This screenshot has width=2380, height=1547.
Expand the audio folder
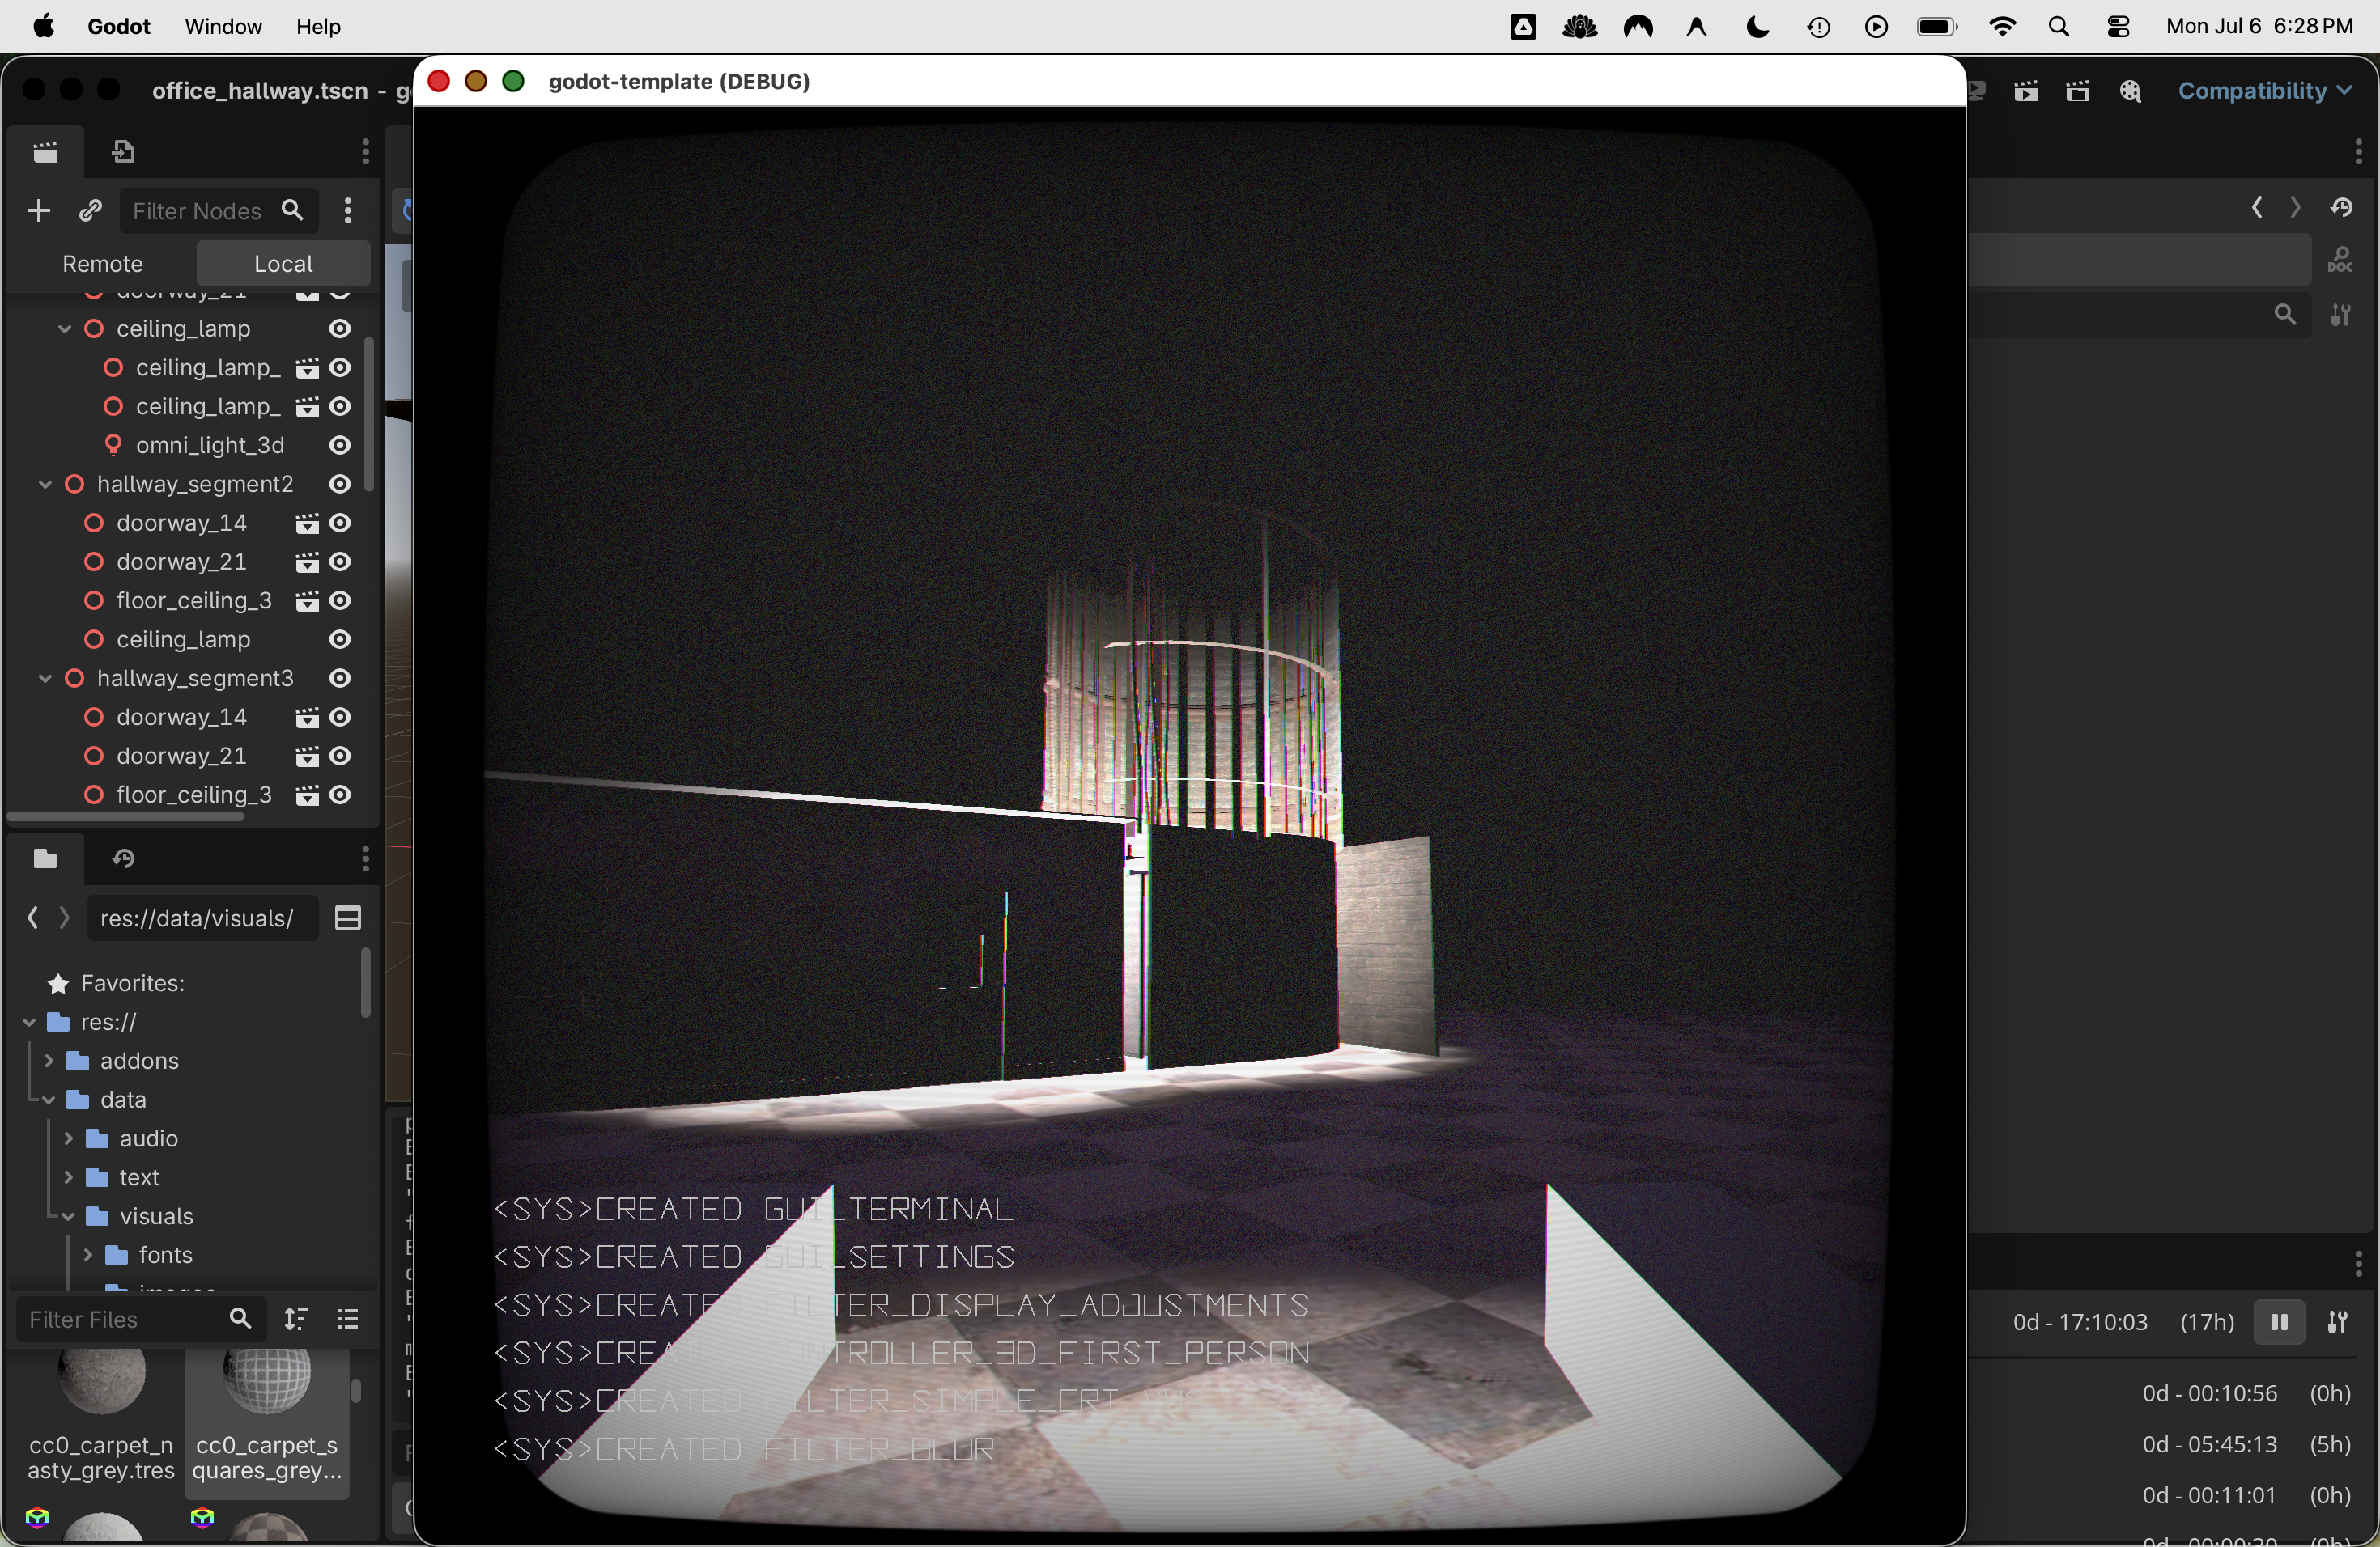click(x=68, y=1138)
